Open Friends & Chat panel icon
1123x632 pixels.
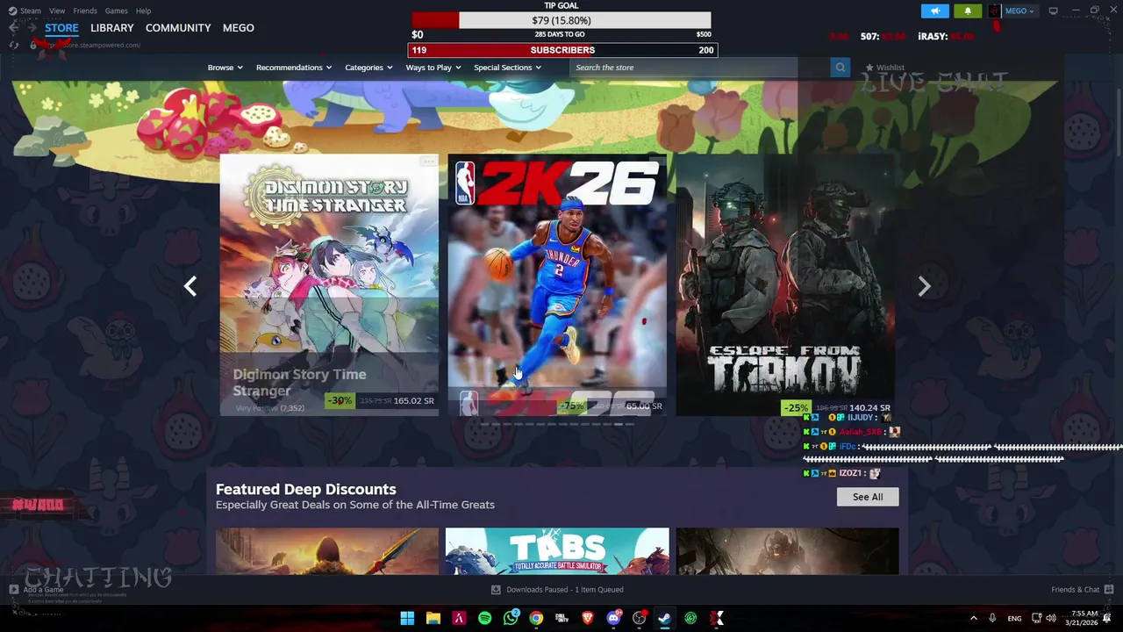click(1109, 590)
